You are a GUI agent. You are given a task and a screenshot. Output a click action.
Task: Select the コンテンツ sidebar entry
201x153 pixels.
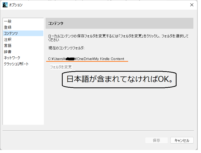[11, 34]
